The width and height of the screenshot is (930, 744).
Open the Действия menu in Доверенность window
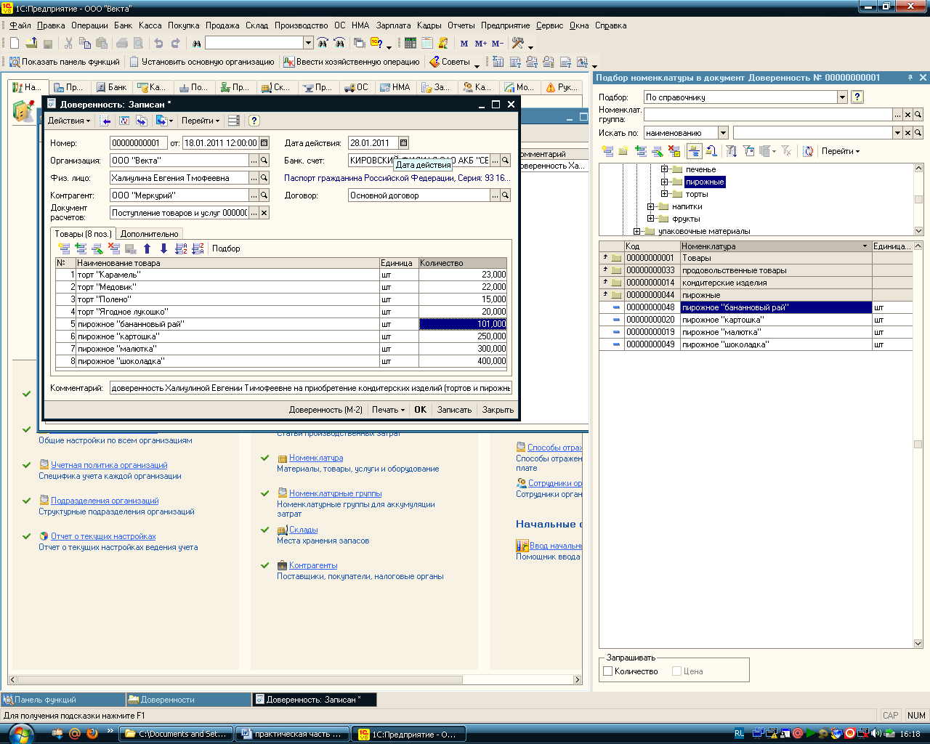pos(69,121)
